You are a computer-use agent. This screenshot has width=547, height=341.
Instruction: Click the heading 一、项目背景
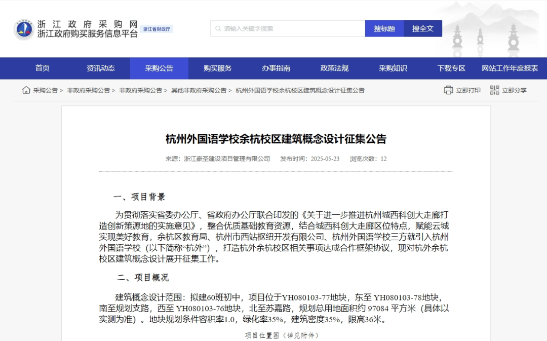point(139,197)
